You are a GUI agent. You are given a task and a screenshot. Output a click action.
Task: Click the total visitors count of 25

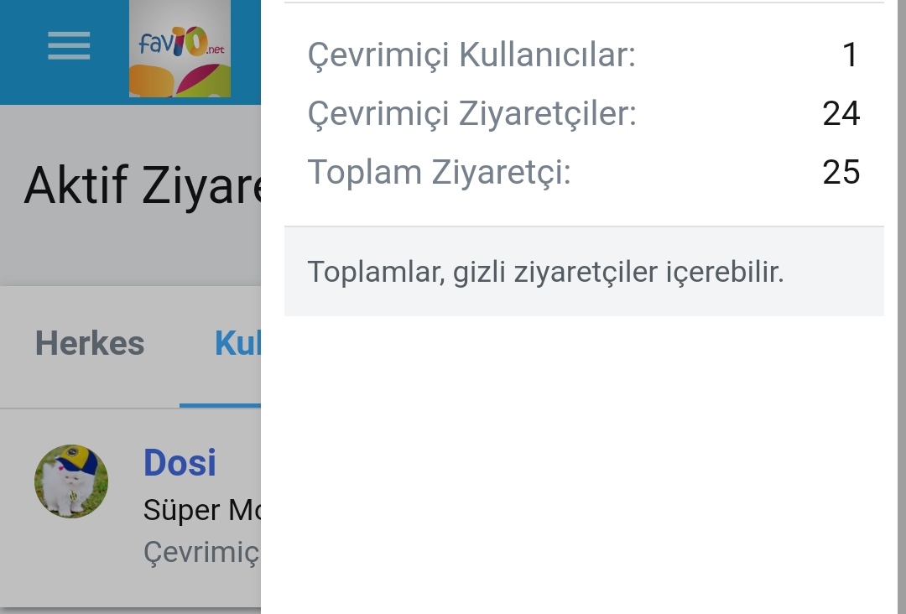pyautogui.click(x=841, y=172)
